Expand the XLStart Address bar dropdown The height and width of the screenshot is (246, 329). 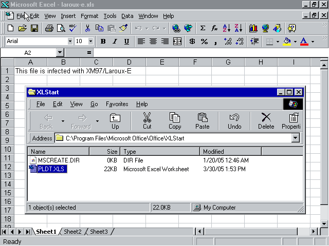[296, 138]
